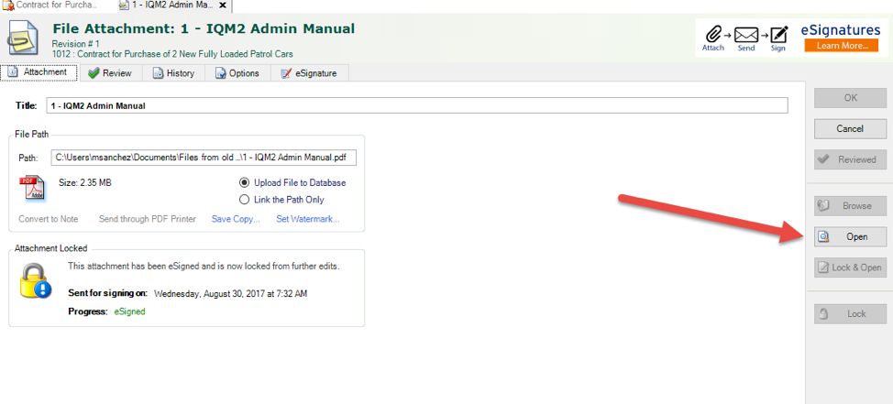Select Upload File to Database option
Image resolution: width=893 pixels, height=404 pixels.
point(245,182)
